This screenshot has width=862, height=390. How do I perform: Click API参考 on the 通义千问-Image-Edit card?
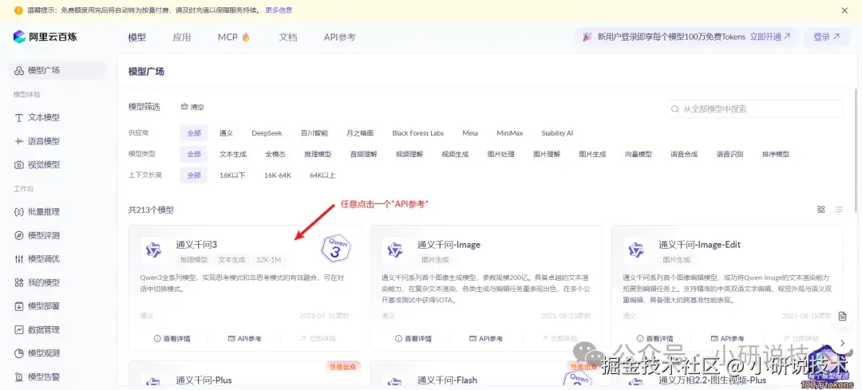[x=727, y=339]
